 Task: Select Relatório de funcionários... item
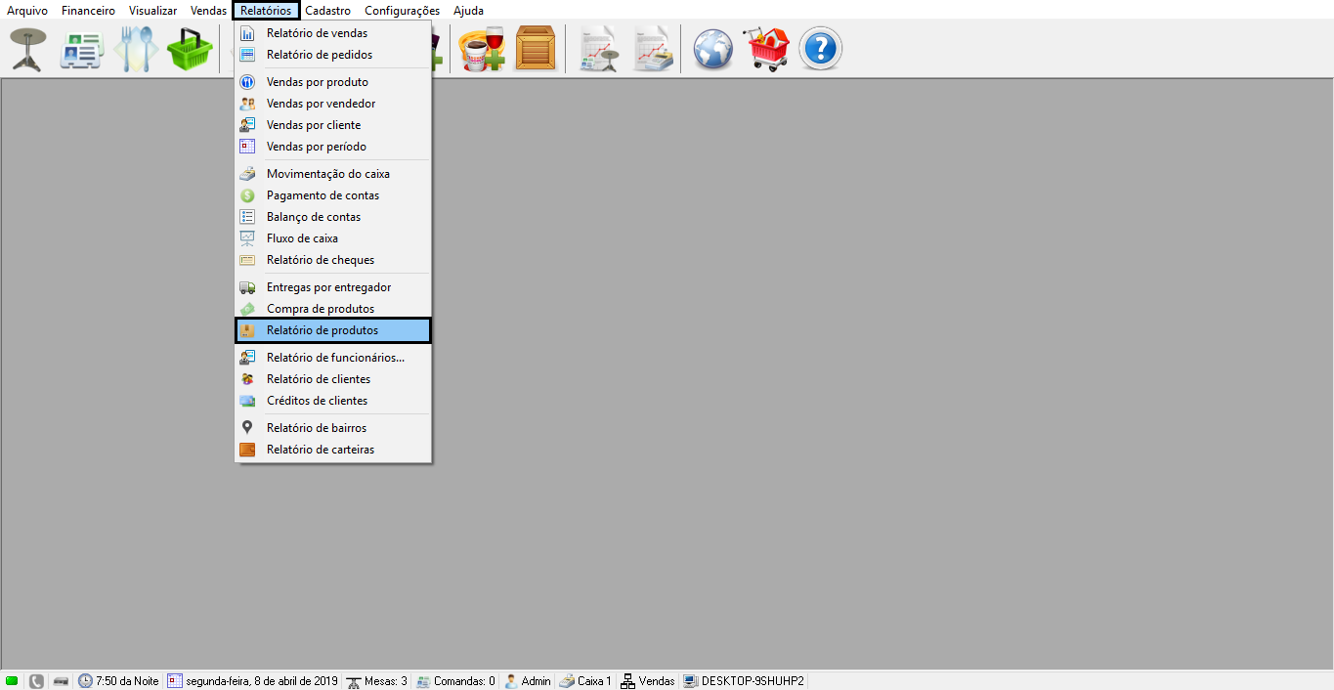[335, 358]
